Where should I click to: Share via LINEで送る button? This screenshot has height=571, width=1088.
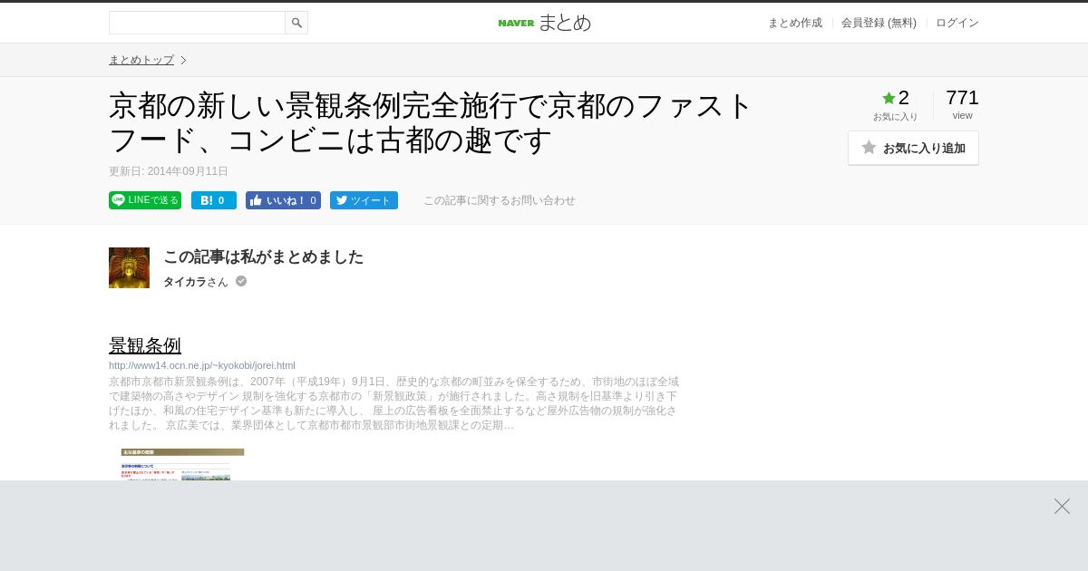145,200
